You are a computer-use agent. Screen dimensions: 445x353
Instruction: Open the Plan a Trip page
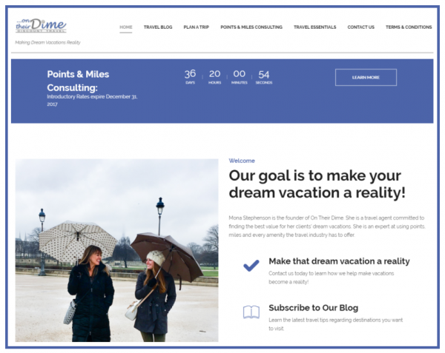pyautogui.click(x=196, y=27)
